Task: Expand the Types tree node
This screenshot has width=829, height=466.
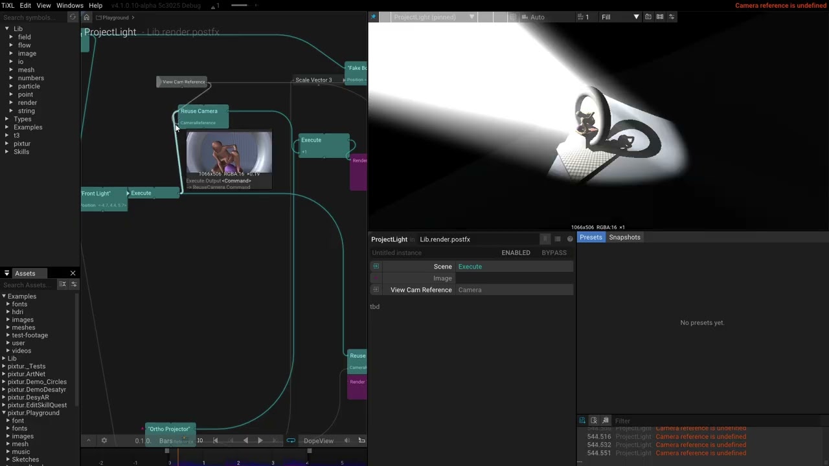Action: click(7, 119)
